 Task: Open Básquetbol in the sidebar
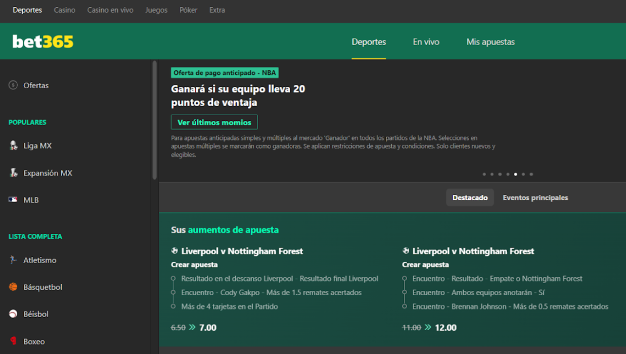(x=42, y=287)
